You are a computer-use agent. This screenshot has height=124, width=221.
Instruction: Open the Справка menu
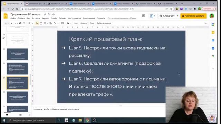click(100, 18)
